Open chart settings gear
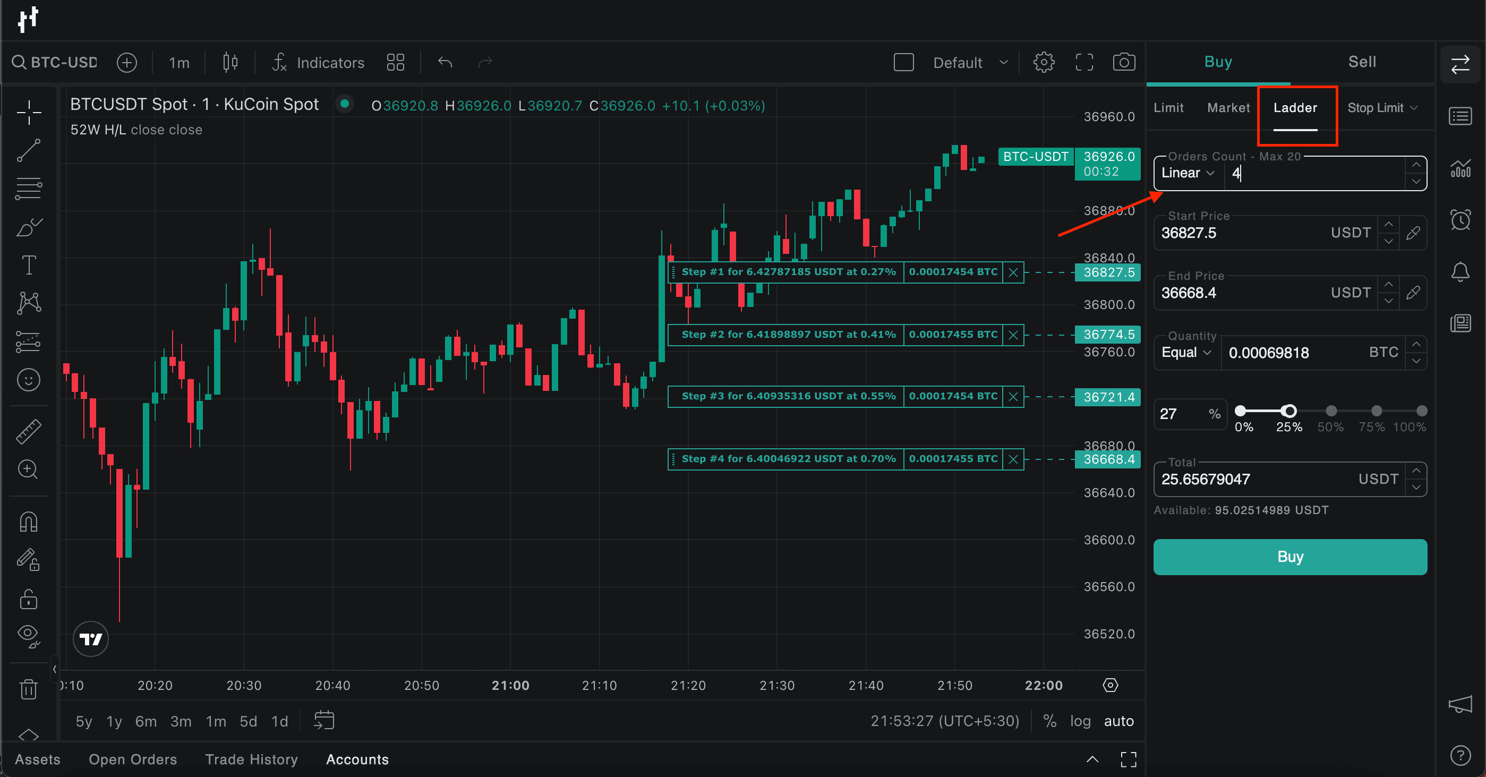Image resolution: width=1486 pixels, height=777 pixels. click(x=1044, y=62)
